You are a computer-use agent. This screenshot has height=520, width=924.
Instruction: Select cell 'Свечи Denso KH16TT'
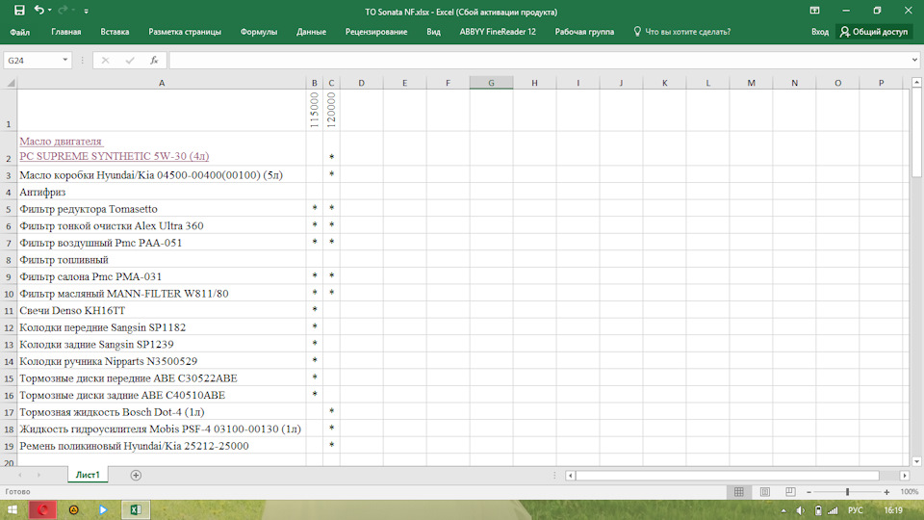pyautogui.click(x=162, y=311)
